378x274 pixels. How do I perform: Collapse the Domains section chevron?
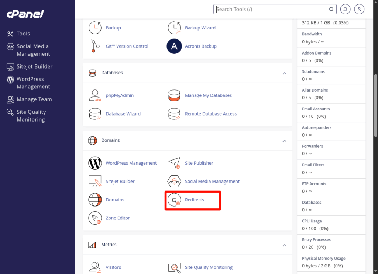point(285,141)
